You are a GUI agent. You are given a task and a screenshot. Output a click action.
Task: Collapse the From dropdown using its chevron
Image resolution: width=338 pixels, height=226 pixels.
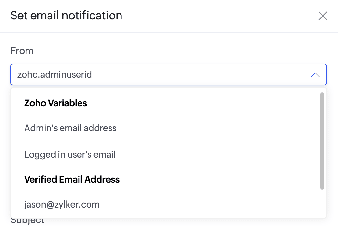315,75
